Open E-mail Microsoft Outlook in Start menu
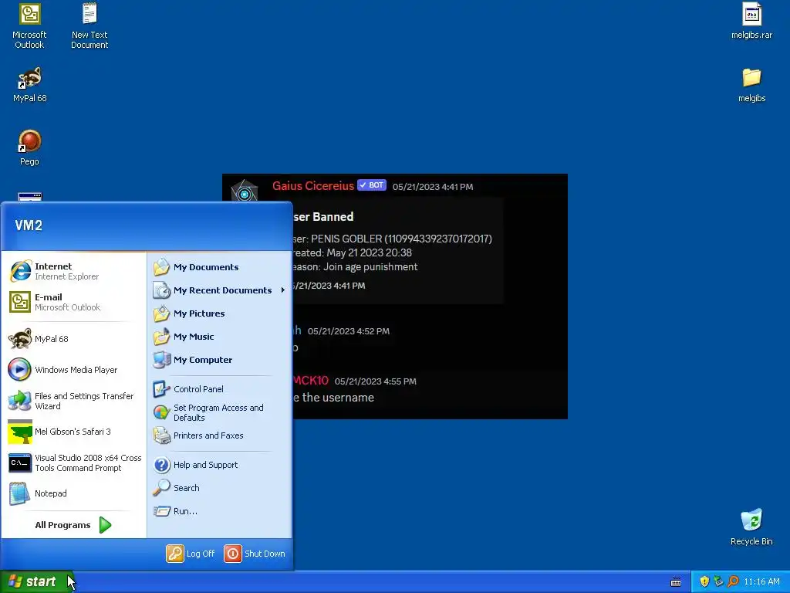Screen dimensions: 790x593 tap(73, 302)
